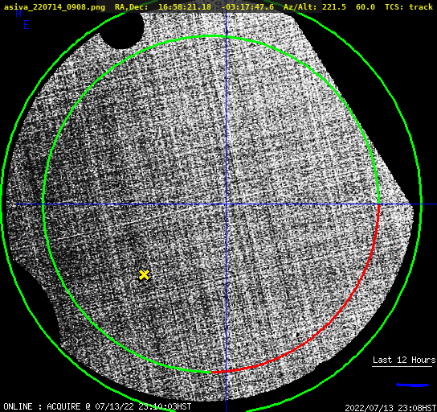
Task: Click the blue E compass label
Action: (27, 25)
